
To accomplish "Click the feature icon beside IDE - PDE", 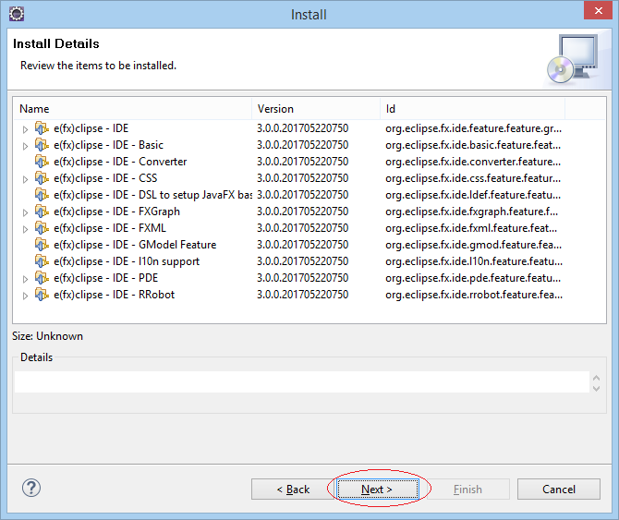I will [x=42, y=278].
